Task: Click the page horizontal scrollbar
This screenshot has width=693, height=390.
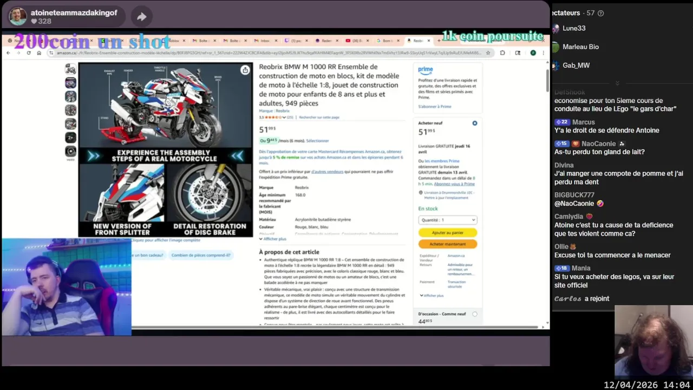Action: tap(336, 327)
